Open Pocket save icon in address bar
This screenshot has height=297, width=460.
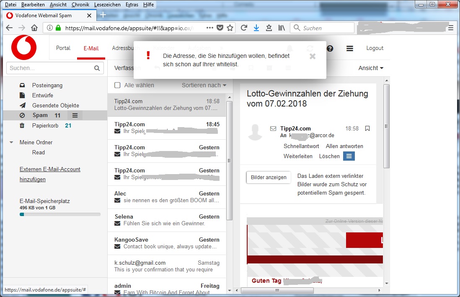tap(220, 28)
